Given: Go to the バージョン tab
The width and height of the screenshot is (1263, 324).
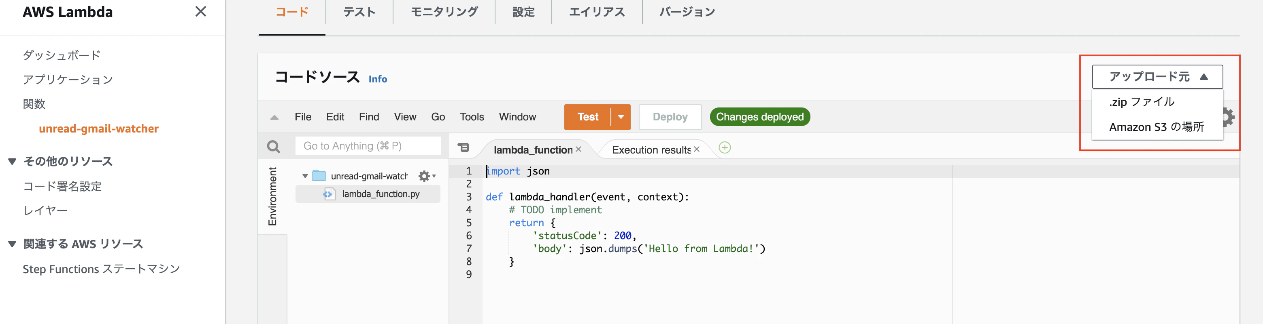Looking at the screenshot, I should coord(687,12).
